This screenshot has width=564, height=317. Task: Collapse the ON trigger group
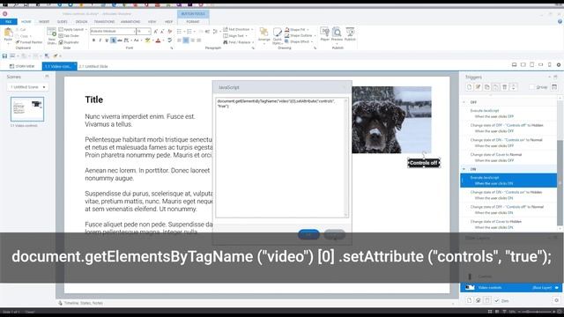point(464,169)
